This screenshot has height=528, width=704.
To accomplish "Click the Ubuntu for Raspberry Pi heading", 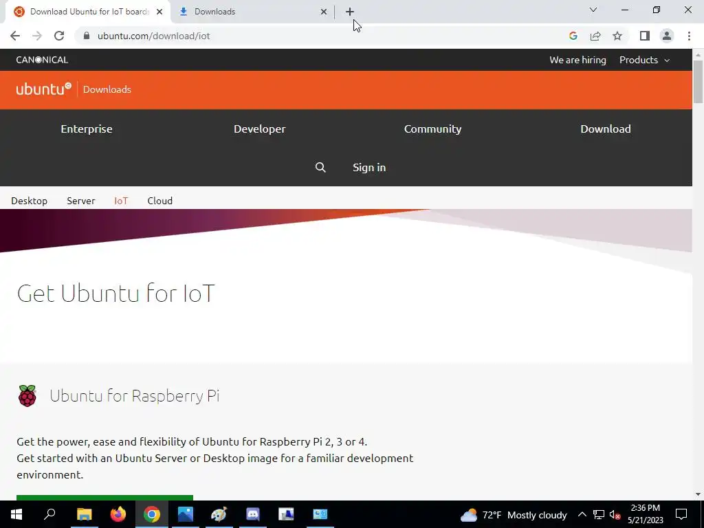I will point(134,395).
